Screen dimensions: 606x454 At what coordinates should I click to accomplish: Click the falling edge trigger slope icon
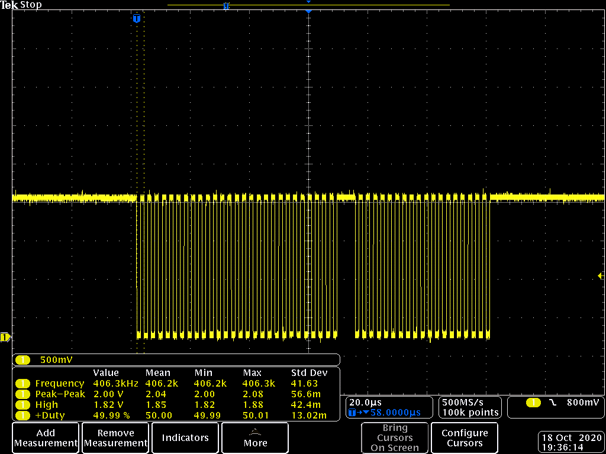pyautogui.click(x=553, y=403)
